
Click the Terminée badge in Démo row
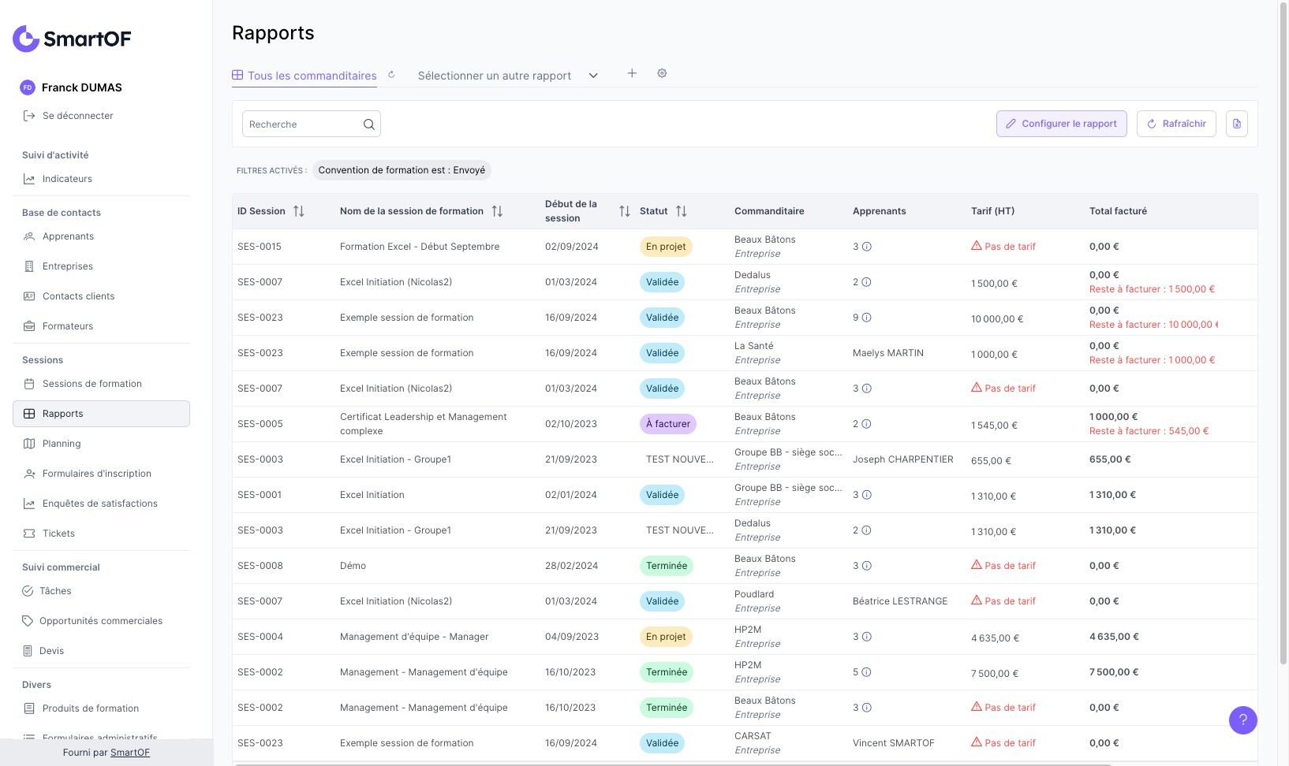click(667, 566)
